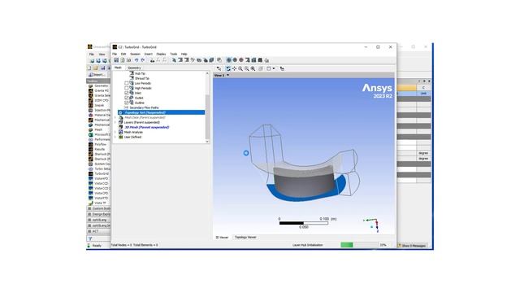Click the Zoom In magnifier in viewer toolbar
520x293 pixels.
[240, 68]
